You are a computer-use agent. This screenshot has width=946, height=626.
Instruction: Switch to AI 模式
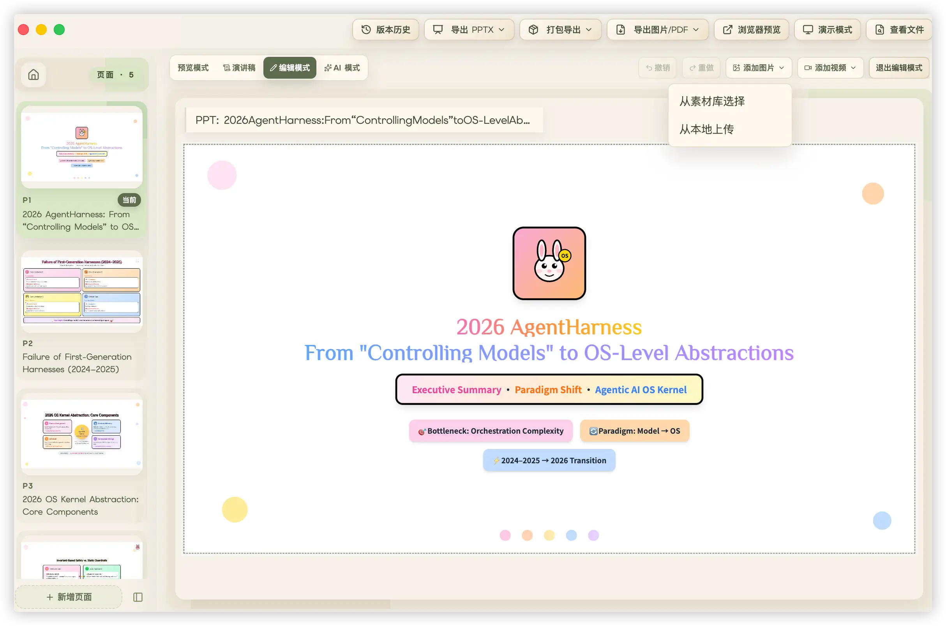[342, 68]
